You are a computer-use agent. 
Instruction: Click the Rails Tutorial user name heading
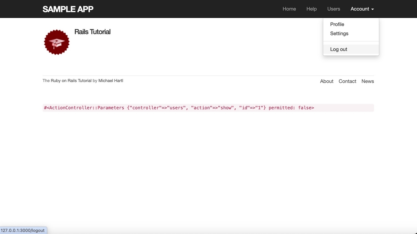tap(92, 31)
